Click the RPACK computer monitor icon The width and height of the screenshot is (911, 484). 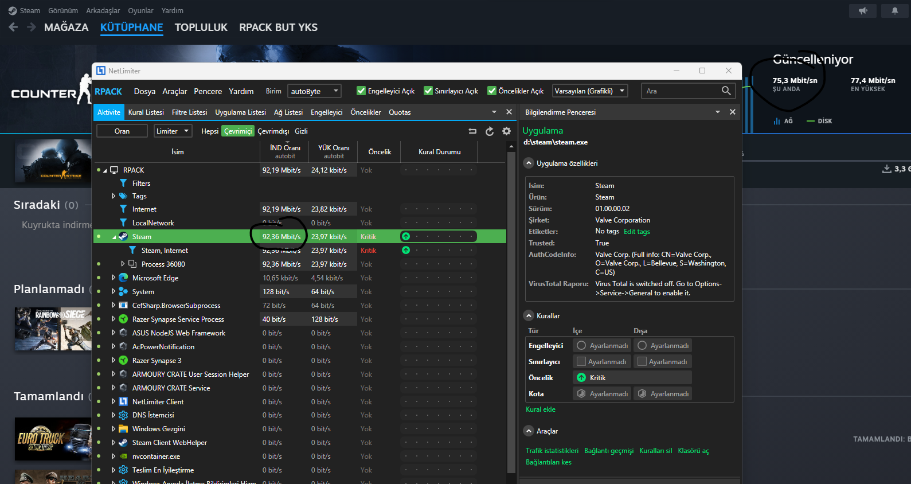click(114, 170)
